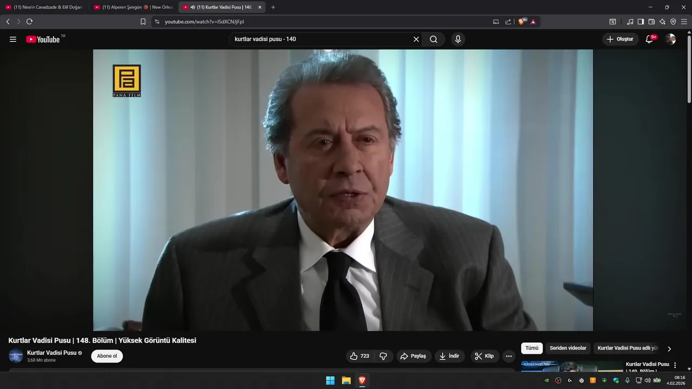Screen dimensions: 692x389
Task: Open Leo AI sparkle icon
Action: [x=662, y=22]
